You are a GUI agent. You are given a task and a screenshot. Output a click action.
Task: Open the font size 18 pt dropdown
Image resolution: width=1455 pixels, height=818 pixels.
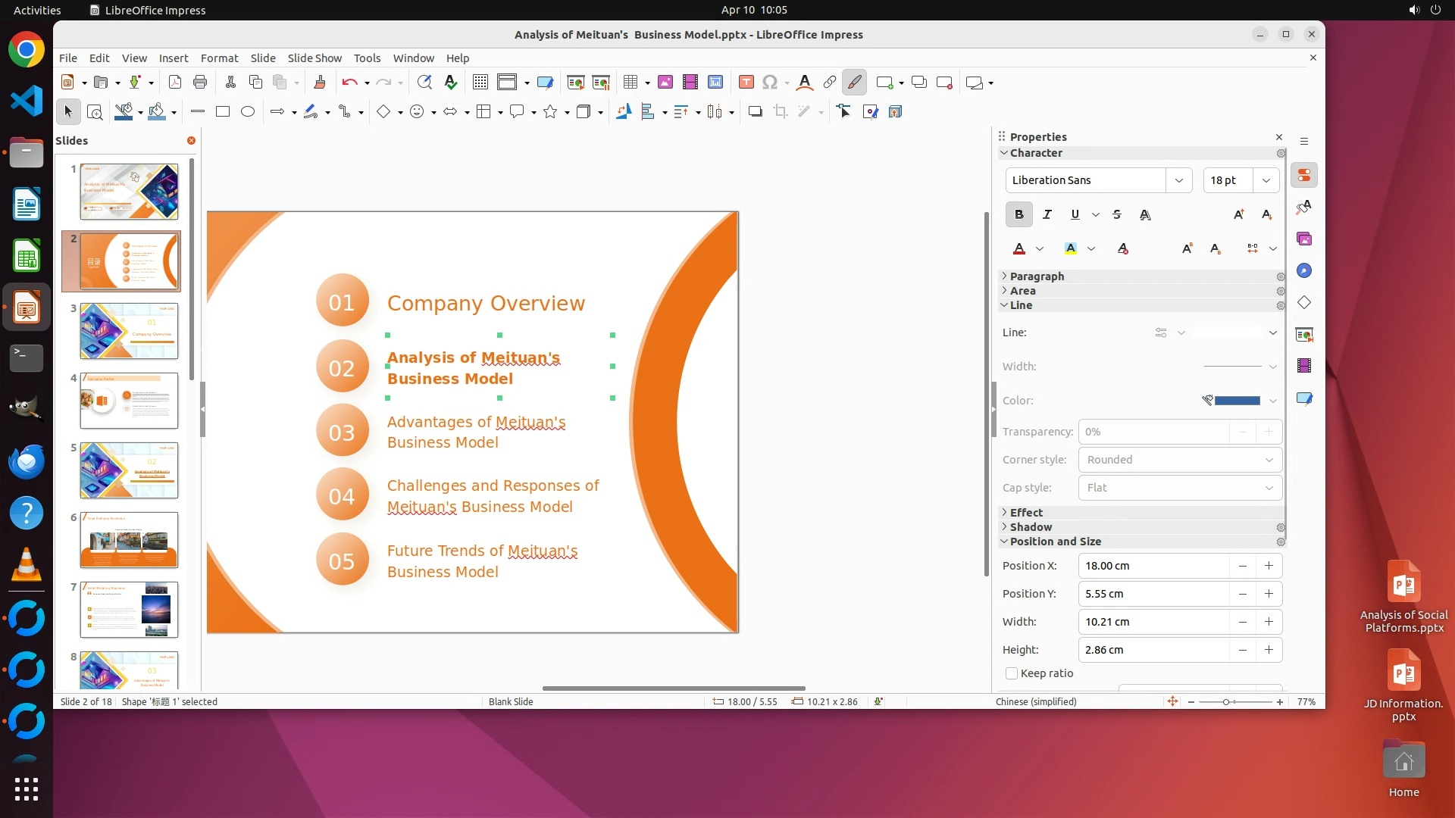click(1266, 180)
